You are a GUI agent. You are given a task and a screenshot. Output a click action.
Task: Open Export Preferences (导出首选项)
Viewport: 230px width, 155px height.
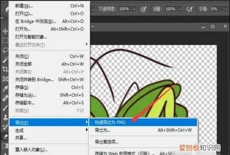tap(143, 142)
